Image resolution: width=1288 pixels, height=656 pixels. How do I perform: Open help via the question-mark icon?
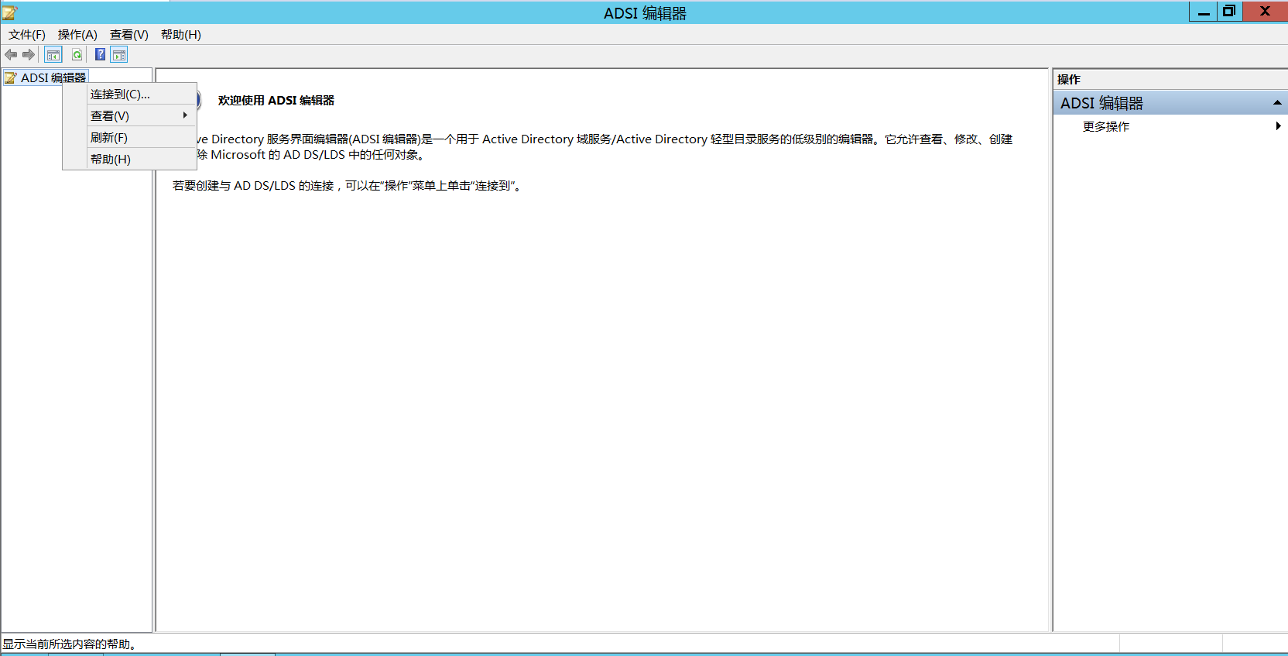tap(100, 54)
